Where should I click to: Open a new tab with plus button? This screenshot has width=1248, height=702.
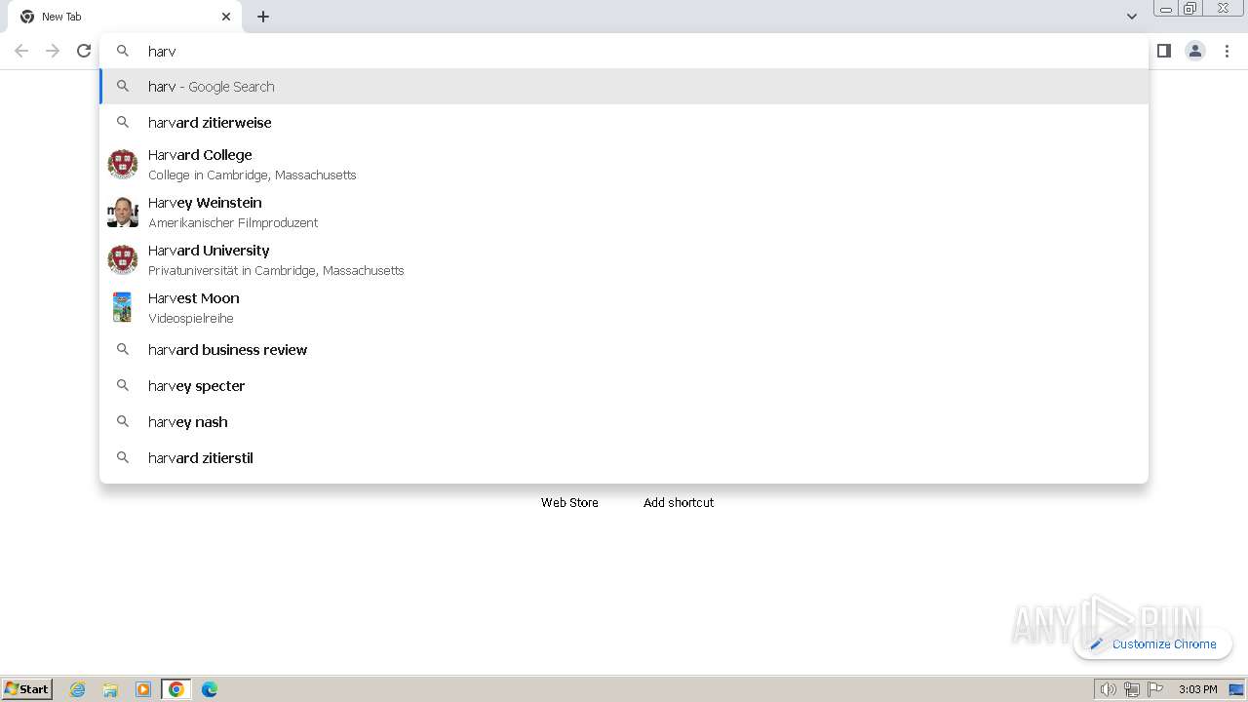click(263, 17)
